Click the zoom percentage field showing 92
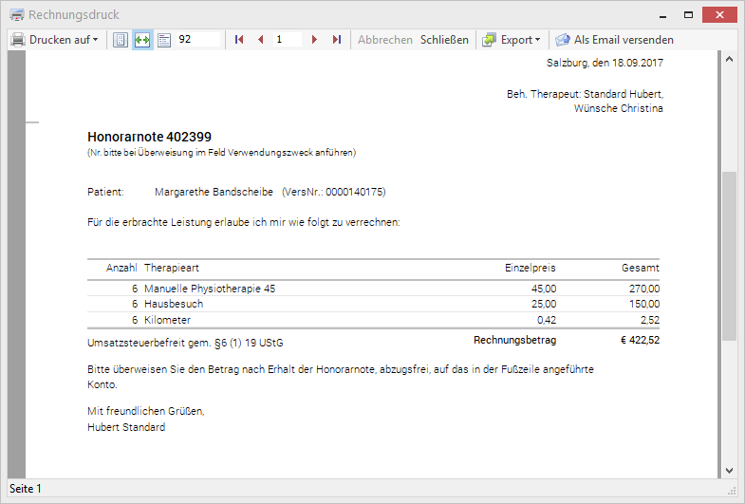Screen dimensions: 745x504 pos(197,40)
